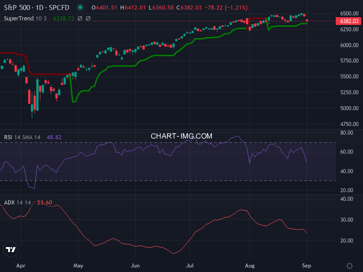The image size is (363, 272).
Task: Click the SuperTrend value 6338.73
Action: pos(64,18)
